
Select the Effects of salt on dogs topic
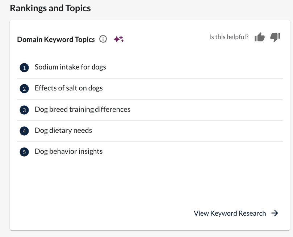(x=68, y=88)
